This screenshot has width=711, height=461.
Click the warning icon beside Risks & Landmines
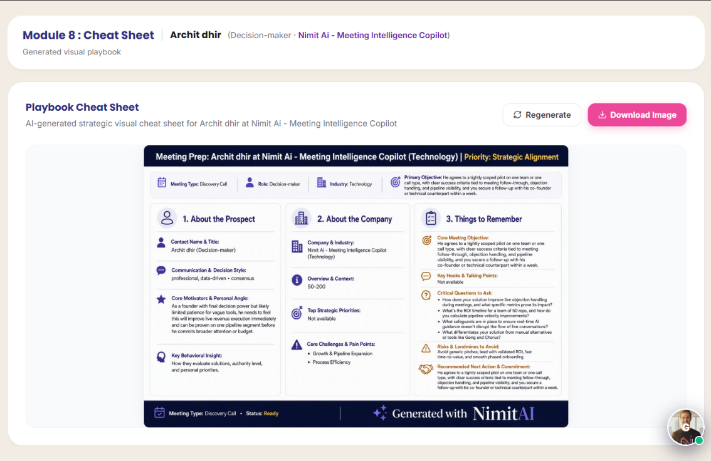pos(426,348)
